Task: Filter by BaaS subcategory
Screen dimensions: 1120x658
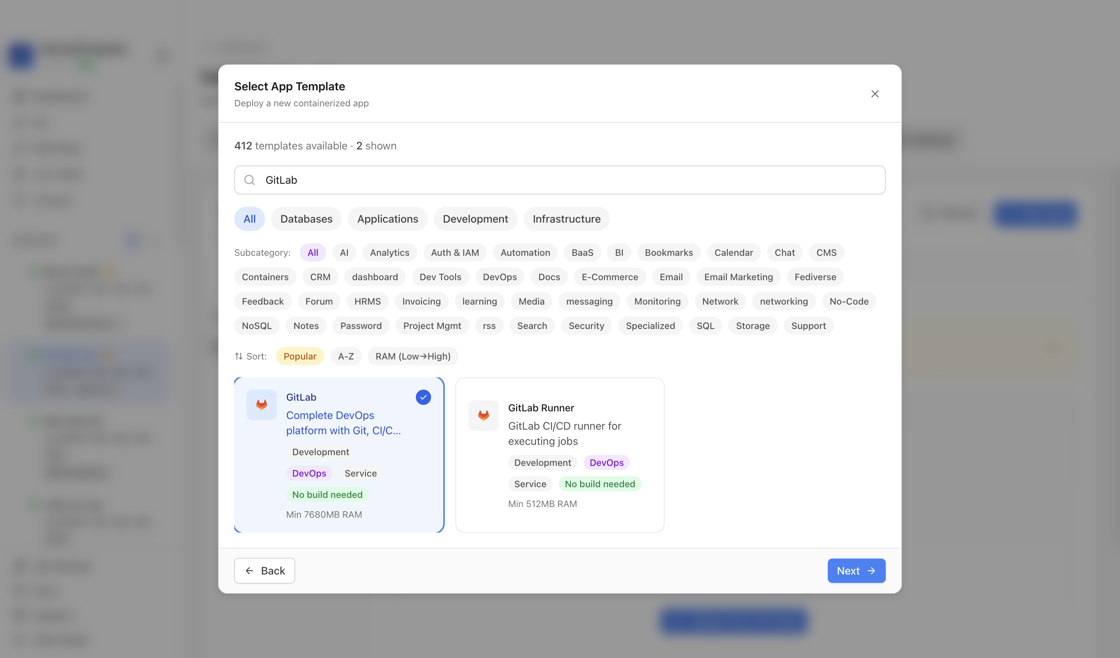Action: pyautogui.click(x=582, y=252)
